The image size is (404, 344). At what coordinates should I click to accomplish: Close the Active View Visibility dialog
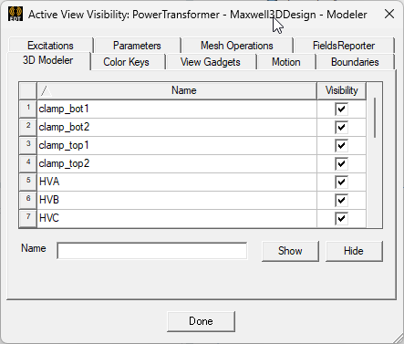point(389,14)
